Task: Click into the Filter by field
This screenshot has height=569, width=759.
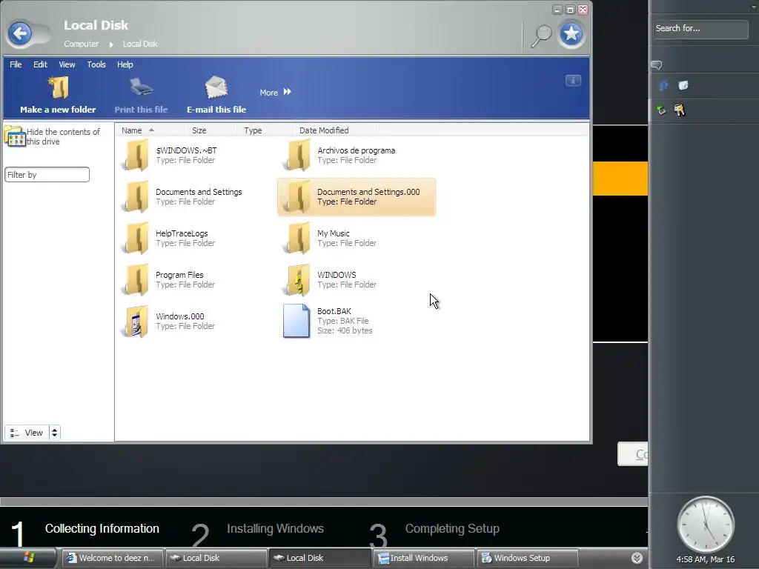Action: point(47,175)
